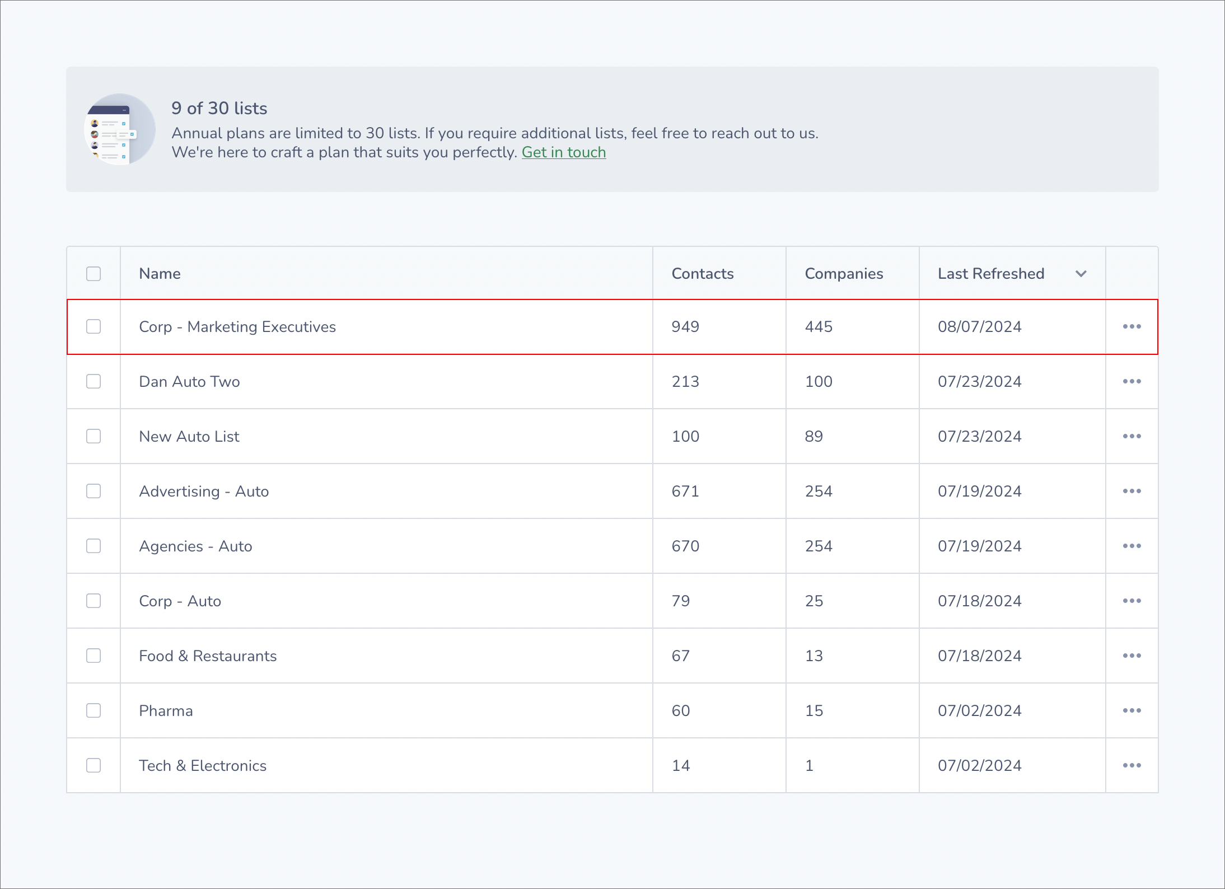Image resolution: width=1225 pixels, height=889 pixels.
Task: Click the lists illustration in the banner
Action: click(x=120, y=129)
